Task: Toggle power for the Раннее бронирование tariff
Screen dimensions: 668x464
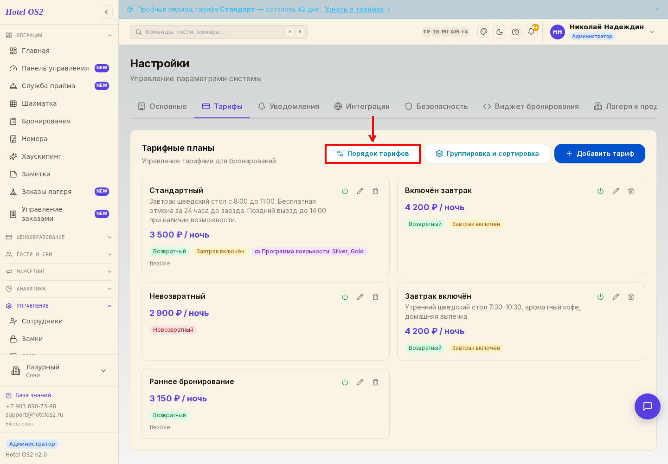Action: click(x=345, y=382)
